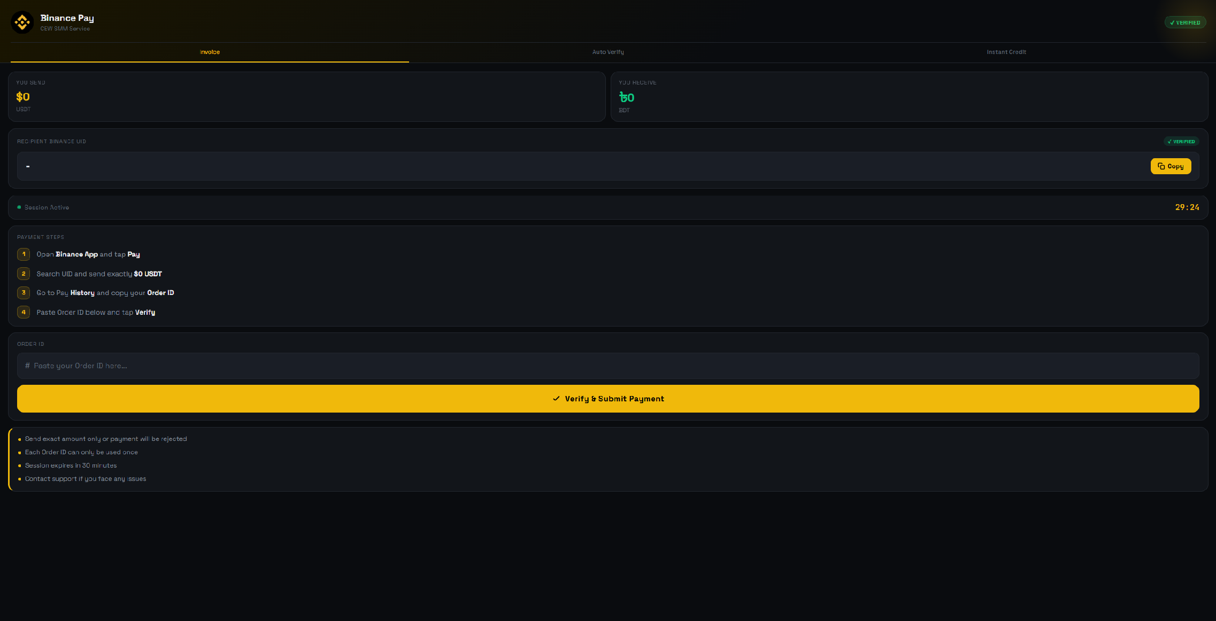
Task: Click Verify & Submit Payment button
Action: [608, 399]
